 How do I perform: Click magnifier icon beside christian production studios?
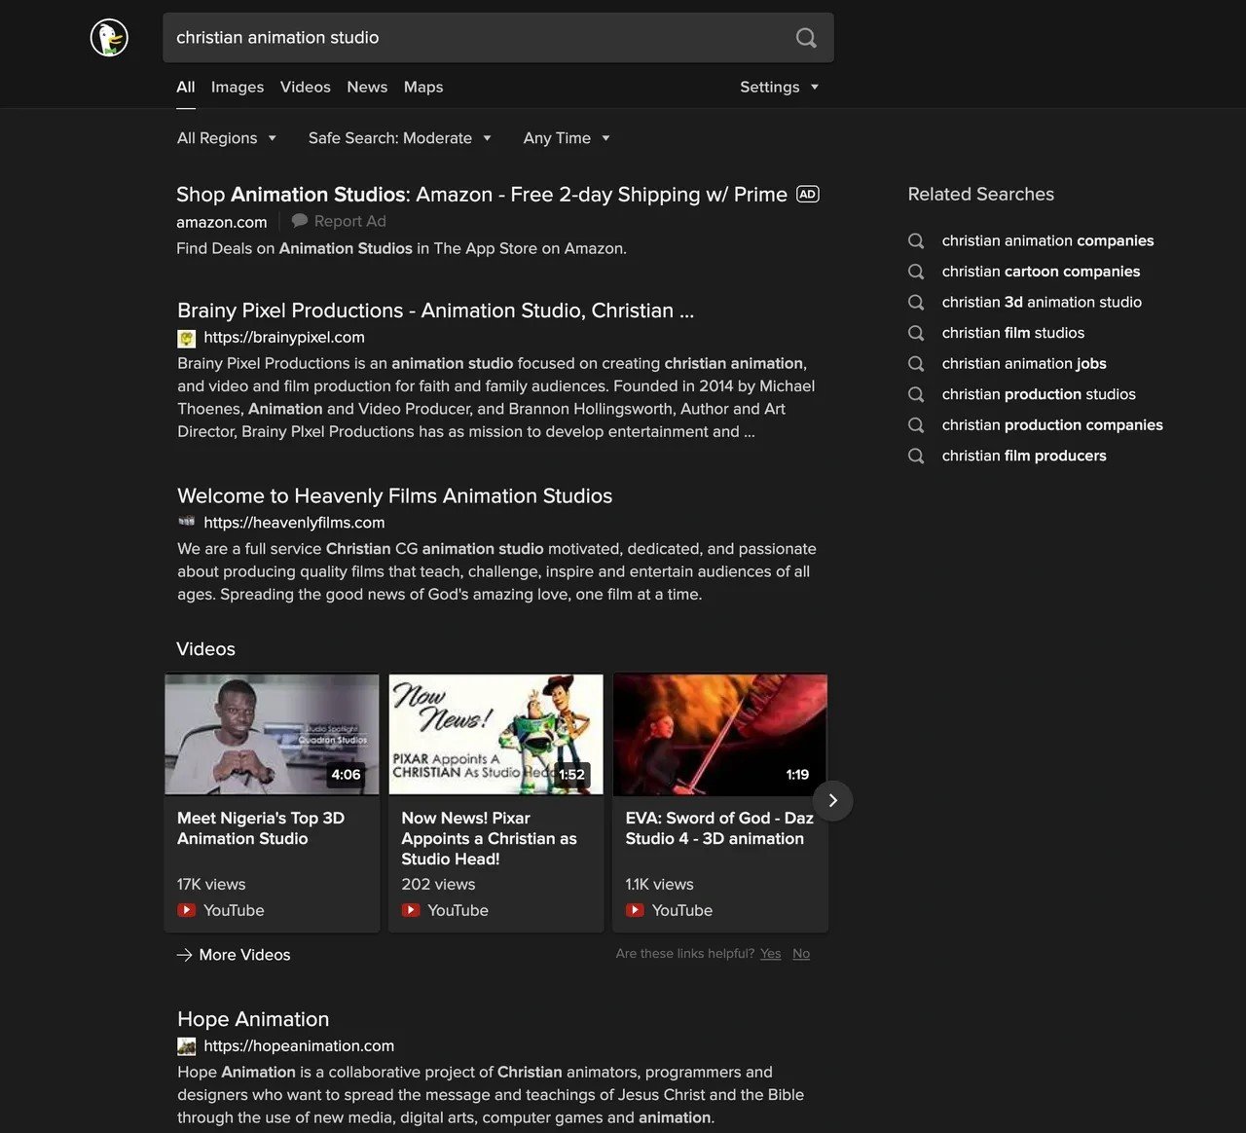916,394
